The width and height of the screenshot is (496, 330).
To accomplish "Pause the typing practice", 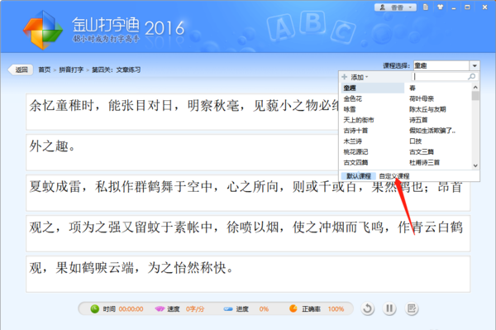I will tap(389, 308).
